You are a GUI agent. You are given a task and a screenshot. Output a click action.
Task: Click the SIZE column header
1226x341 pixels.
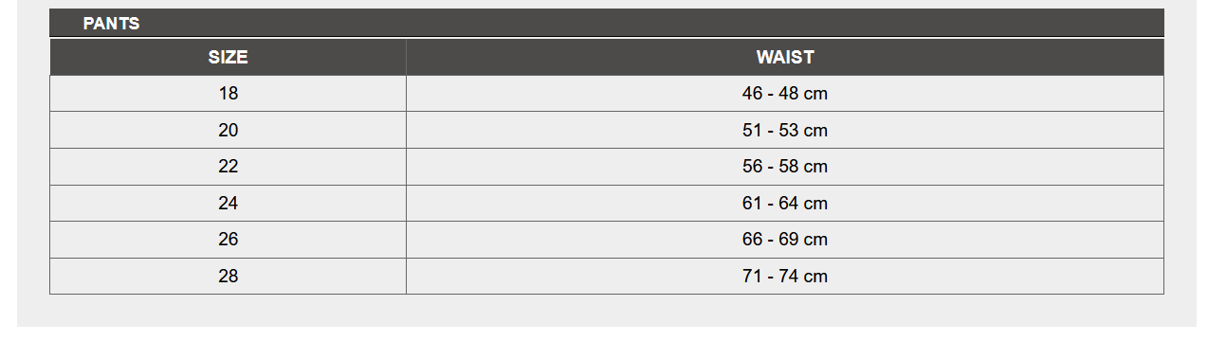click(x=228, y=57)
